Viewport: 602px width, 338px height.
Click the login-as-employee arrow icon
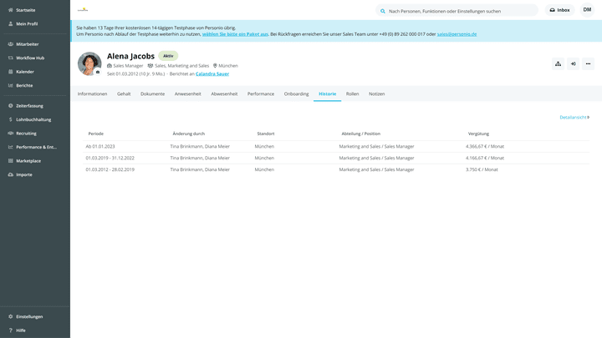[x=574, y=63]
